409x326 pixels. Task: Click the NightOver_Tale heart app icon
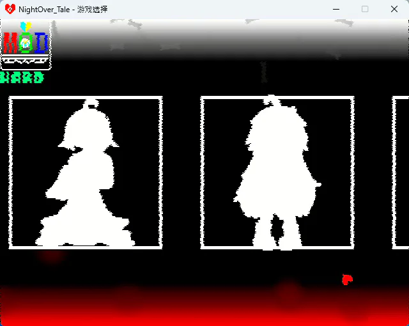coord(10,9)
